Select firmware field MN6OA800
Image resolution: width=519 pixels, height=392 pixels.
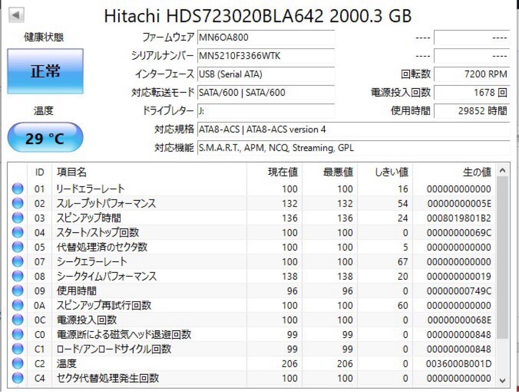tap(266, 38)
